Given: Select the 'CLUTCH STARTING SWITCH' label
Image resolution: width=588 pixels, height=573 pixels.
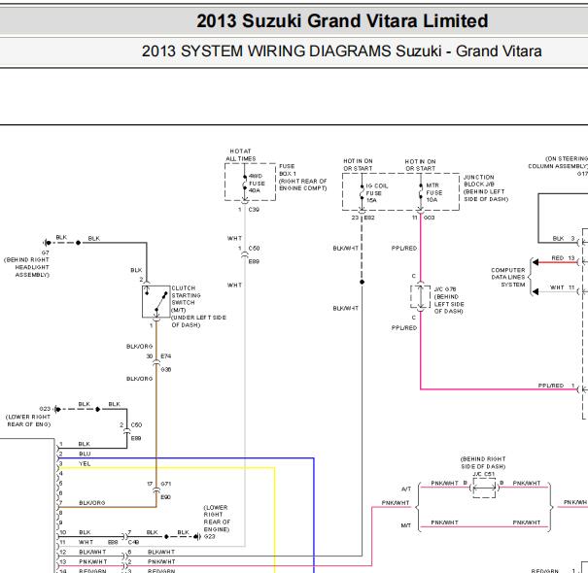Looking at the screenshot, I should 186,295.
